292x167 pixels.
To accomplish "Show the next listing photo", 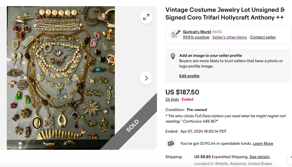I will click(146, 78).
